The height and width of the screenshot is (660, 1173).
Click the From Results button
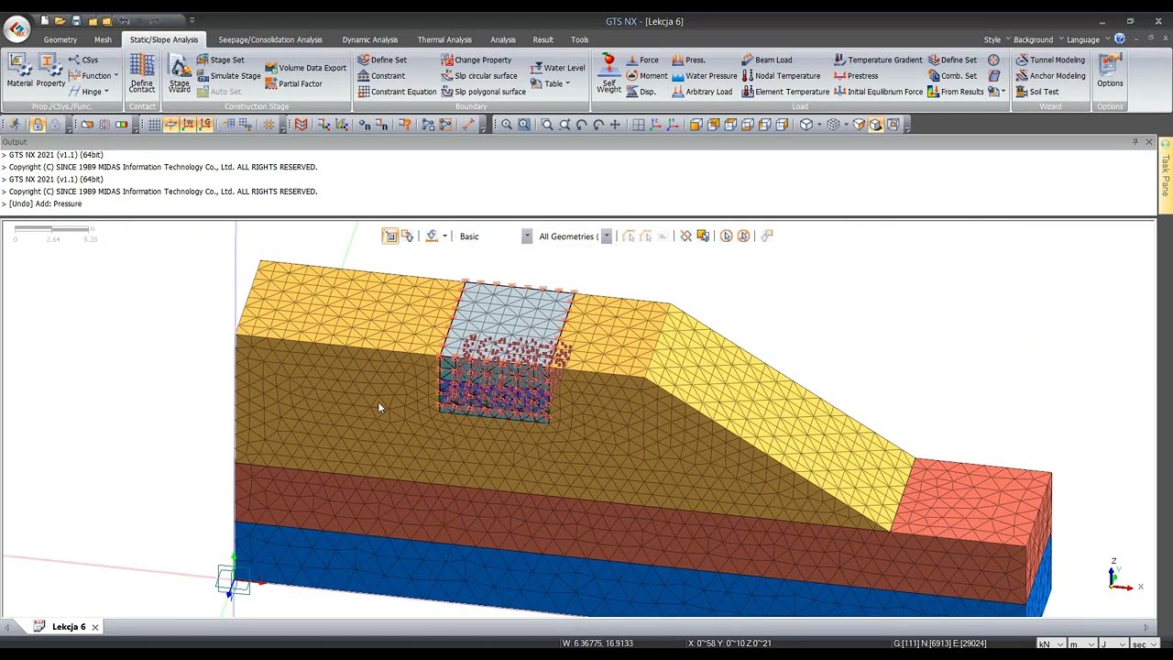tap(956, 92)
